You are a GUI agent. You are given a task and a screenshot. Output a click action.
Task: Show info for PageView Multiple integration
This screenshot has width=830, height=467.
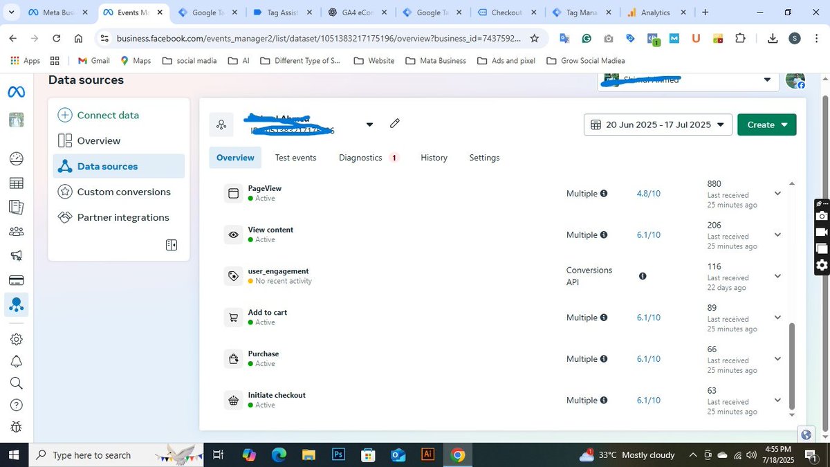[x=604, y=194]
